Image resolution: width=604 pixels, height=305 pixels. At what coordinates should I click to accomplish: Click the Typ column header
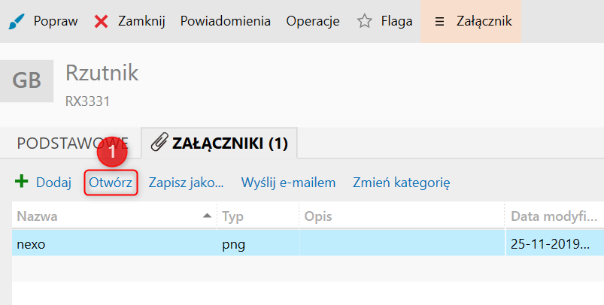256,216
